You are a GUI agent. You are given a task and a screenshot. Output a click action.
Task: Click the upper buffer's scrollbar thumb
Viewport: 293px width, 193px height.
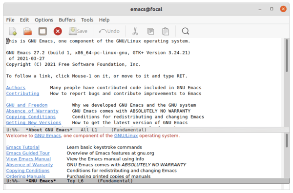[287, 56]
